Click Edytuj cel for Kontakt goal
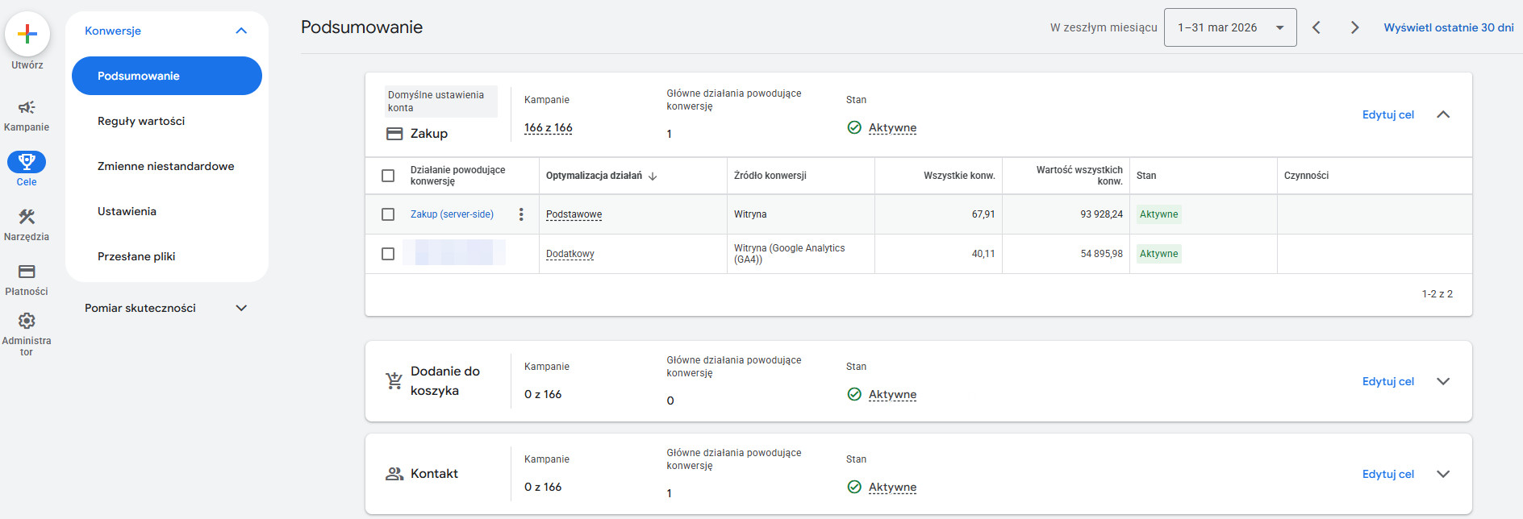1523x519 pixels. (1387, 474)
